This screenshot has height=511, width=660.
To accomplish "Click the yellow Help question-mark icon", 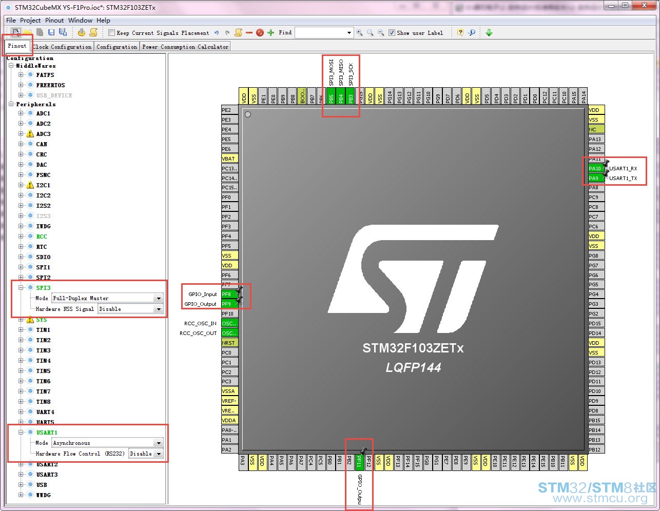I will click(460, 32).
